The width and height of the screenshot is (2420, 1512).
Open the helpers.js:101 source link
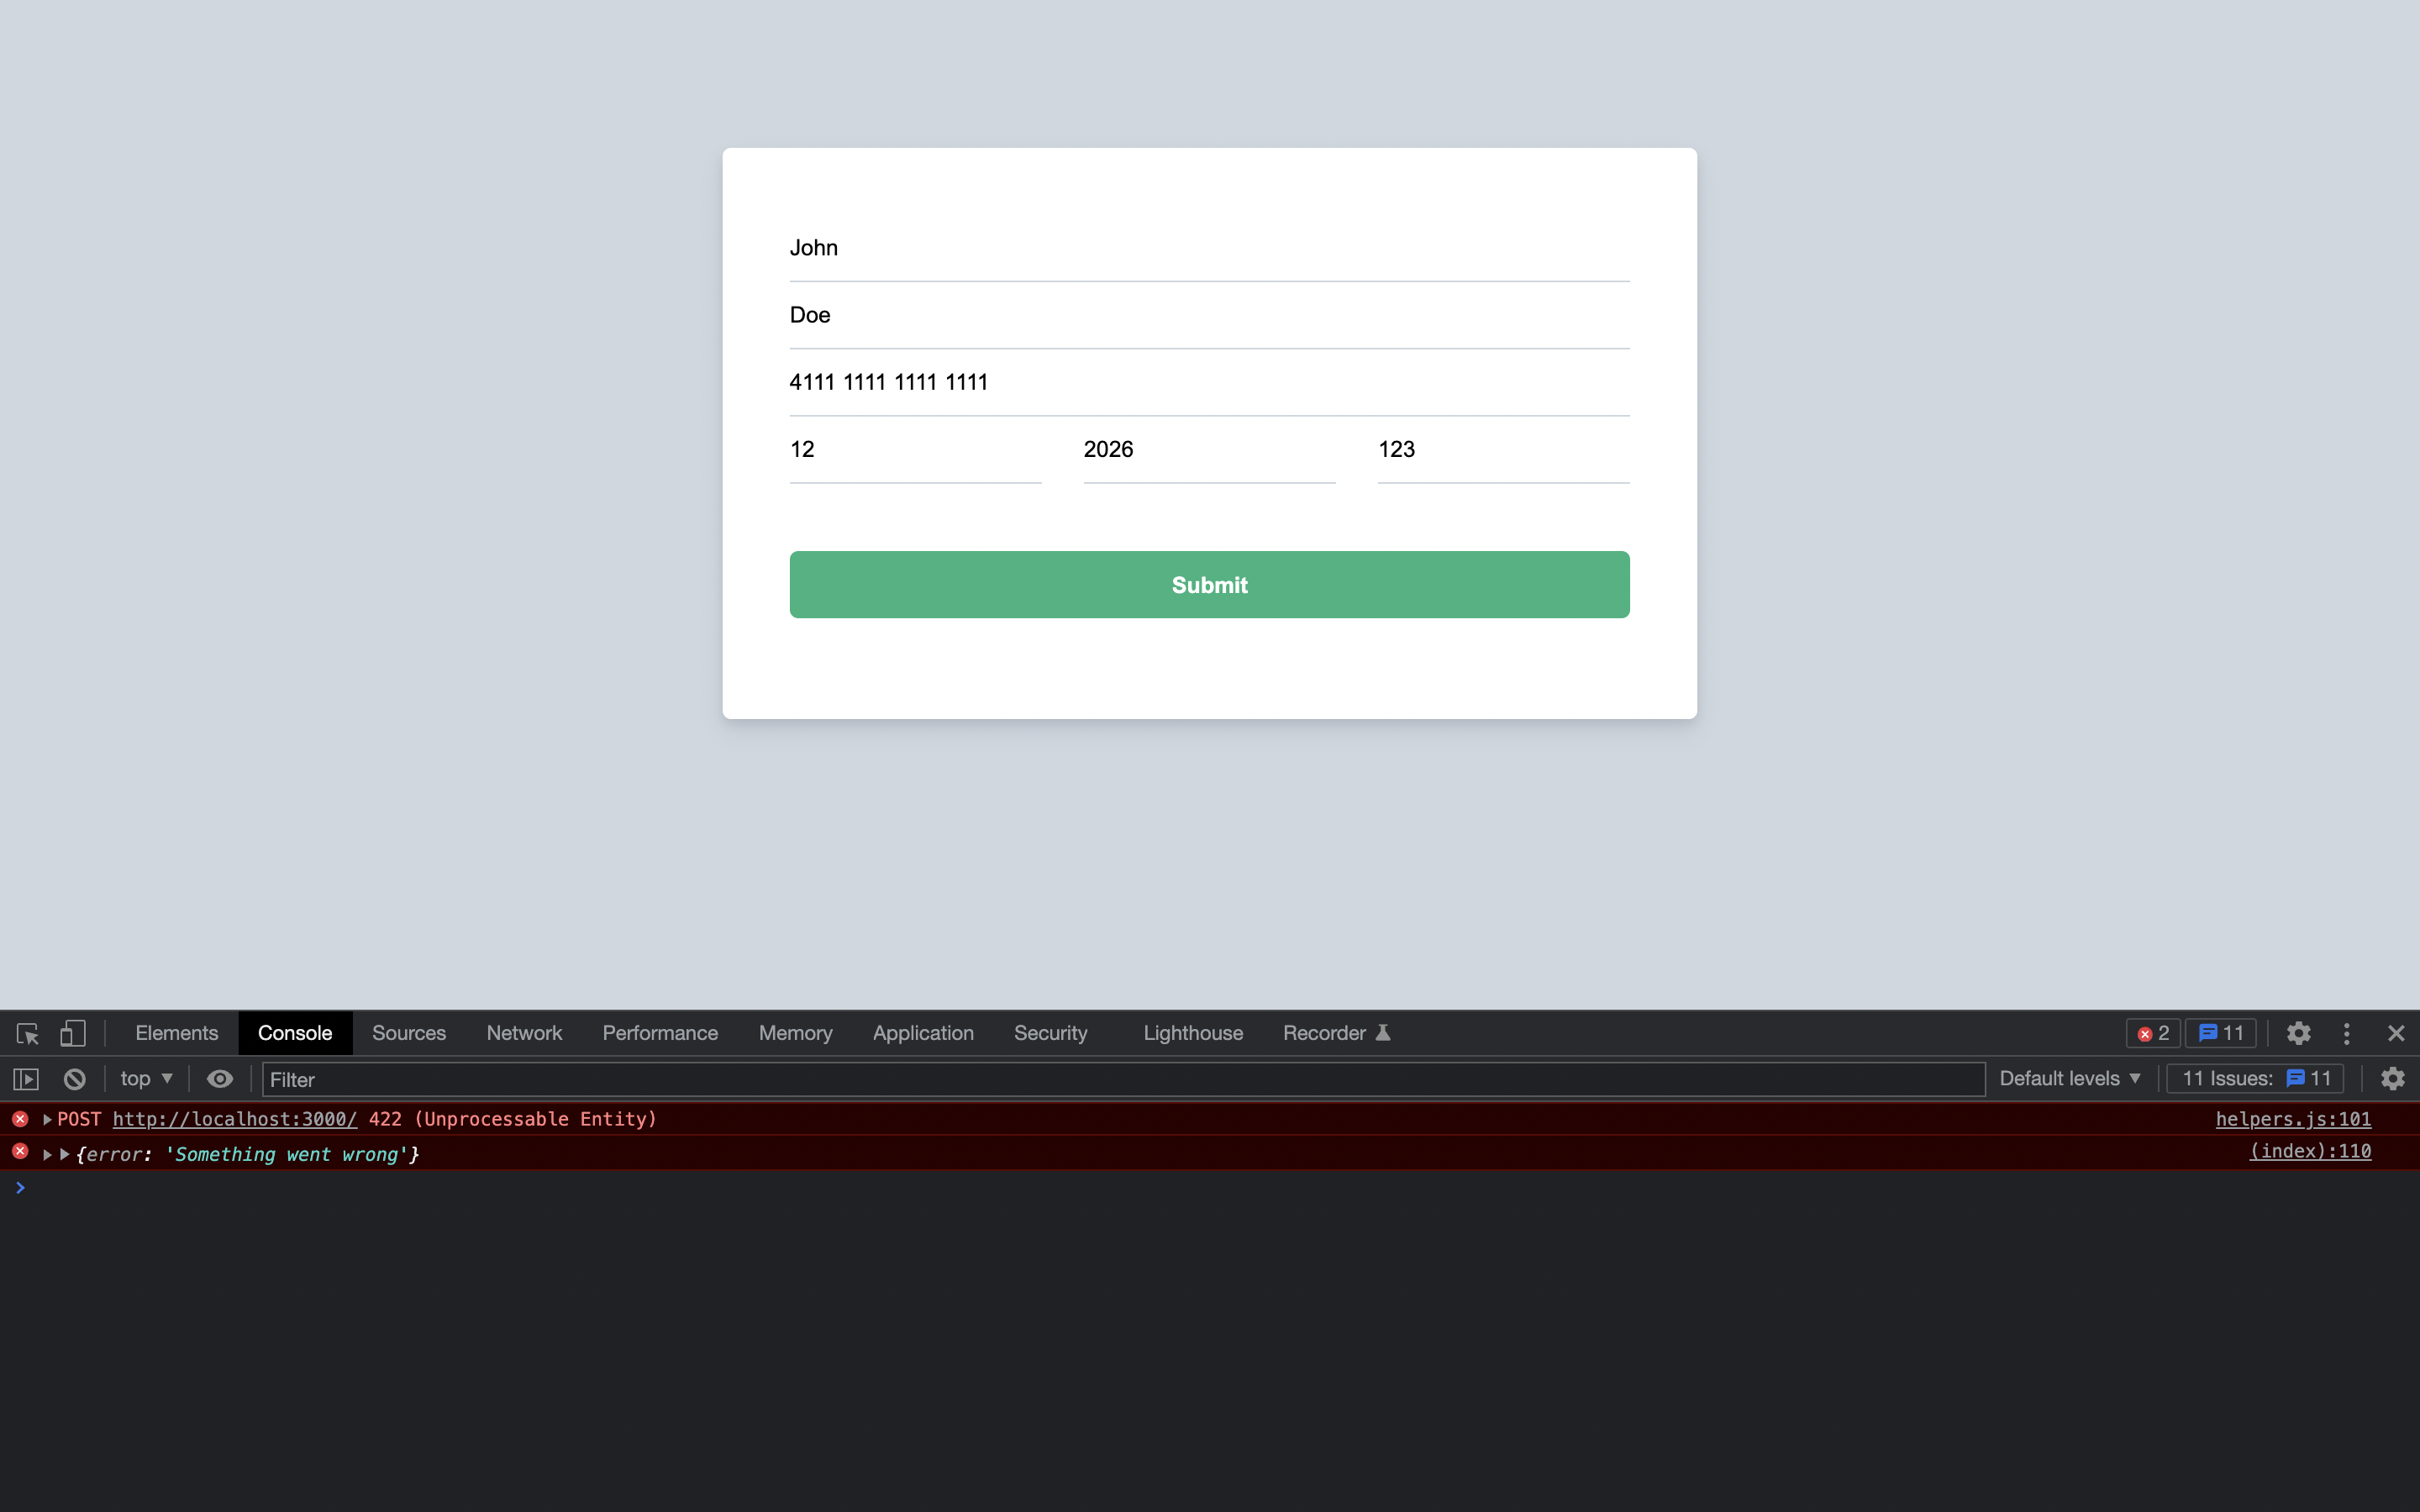2292,1119
